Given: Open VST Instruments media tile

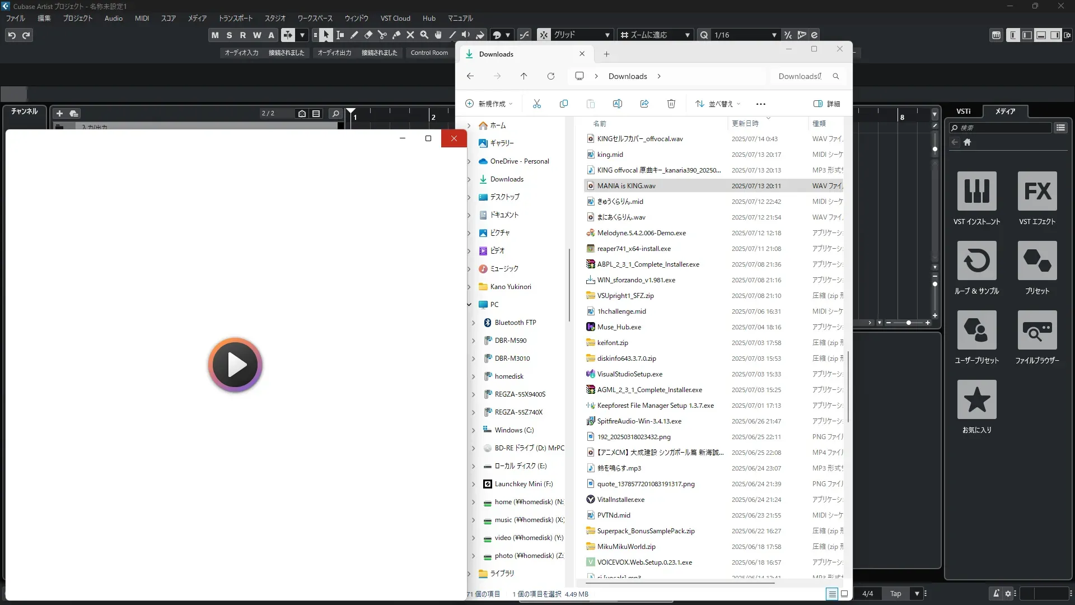Looking at the screenshot, I should pos(976,191).
